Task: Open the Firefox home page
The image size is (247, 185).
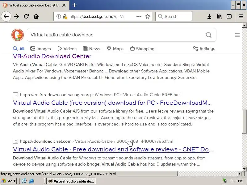Action: click(x=36, y=16)
